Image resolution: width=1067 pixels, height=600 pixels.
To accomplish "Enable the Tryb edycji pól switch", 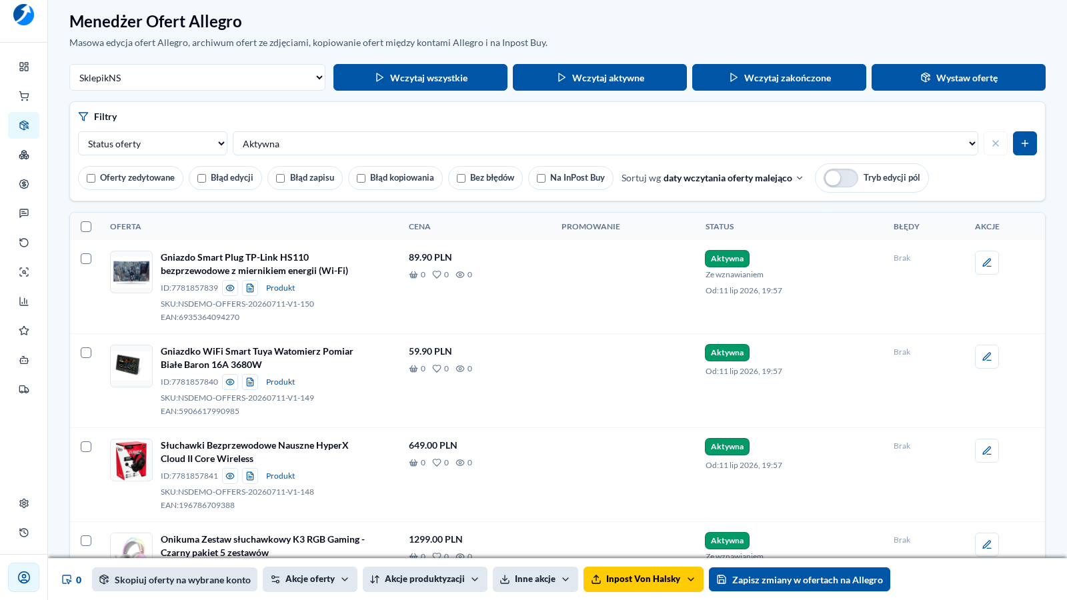I will click(x=841, y=178).
